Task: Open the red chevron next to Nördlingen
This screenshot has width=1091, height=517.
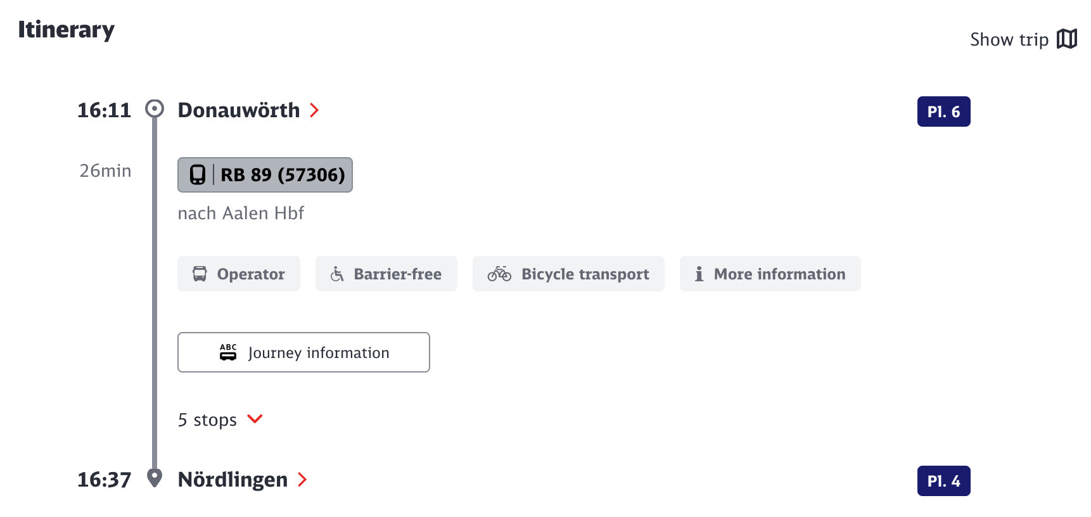Action: click(x=302, y=480)
